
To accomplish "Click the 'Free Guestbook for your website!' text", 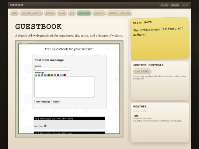I will 69,49.
